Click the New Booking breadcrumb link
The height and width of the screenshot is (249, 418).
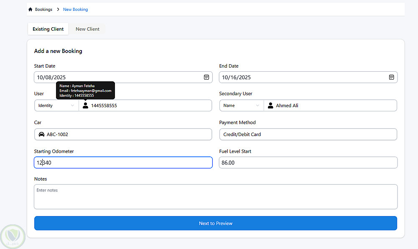[76, 10]
